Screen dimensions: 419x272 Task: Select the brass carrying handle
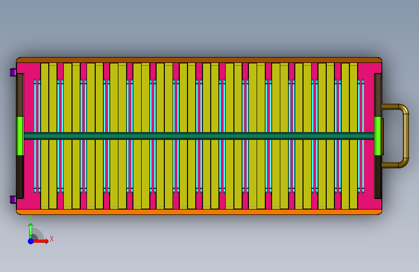tap(406, 136)
